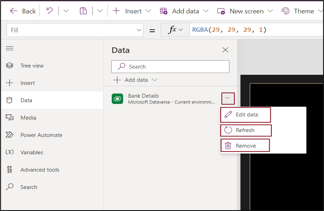Open the Power Automate pane

coord(52,135)
